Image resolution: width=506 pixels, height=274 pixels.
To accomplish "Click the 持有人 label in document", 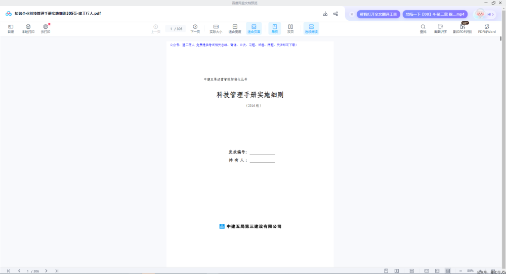I will tap(238, 160).
